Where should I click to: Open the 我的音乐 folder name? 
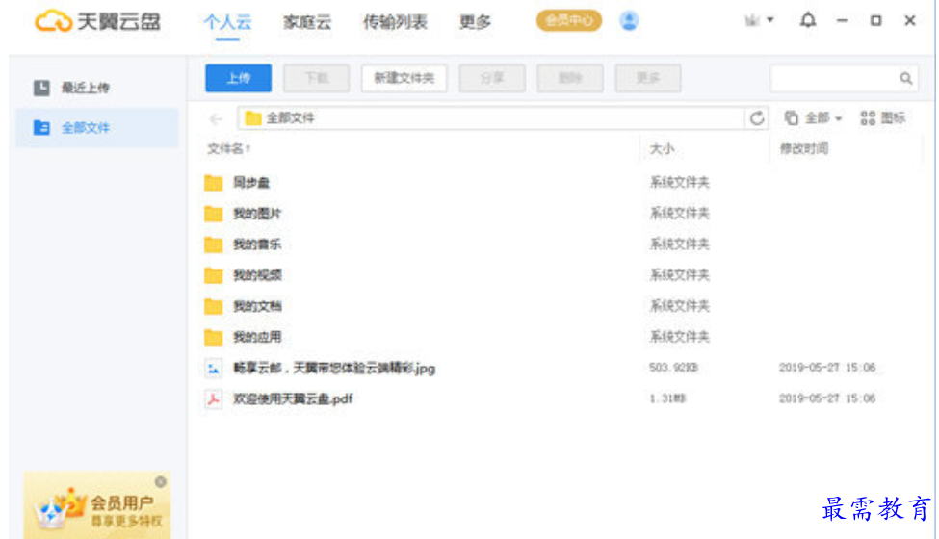[x=257, y=244]
